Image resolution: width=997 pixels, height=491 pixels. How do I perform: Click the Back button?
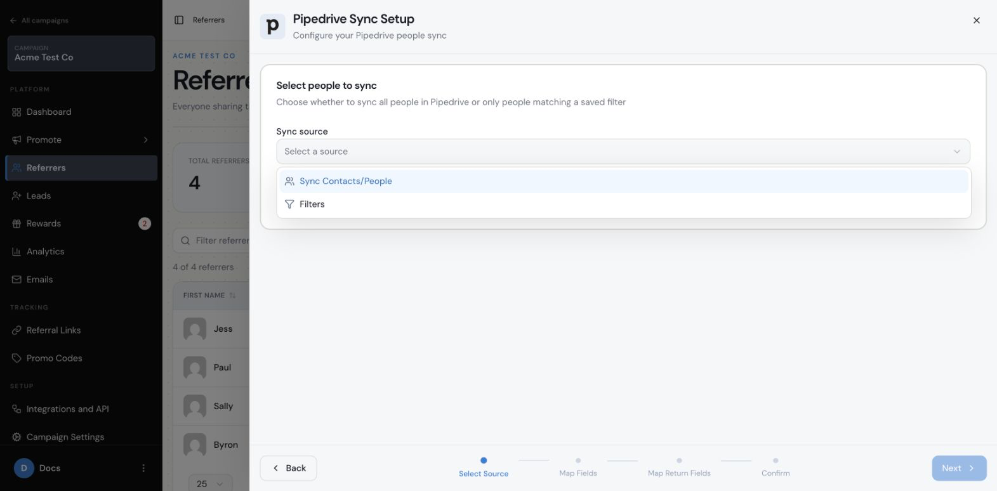coord(289,468)
